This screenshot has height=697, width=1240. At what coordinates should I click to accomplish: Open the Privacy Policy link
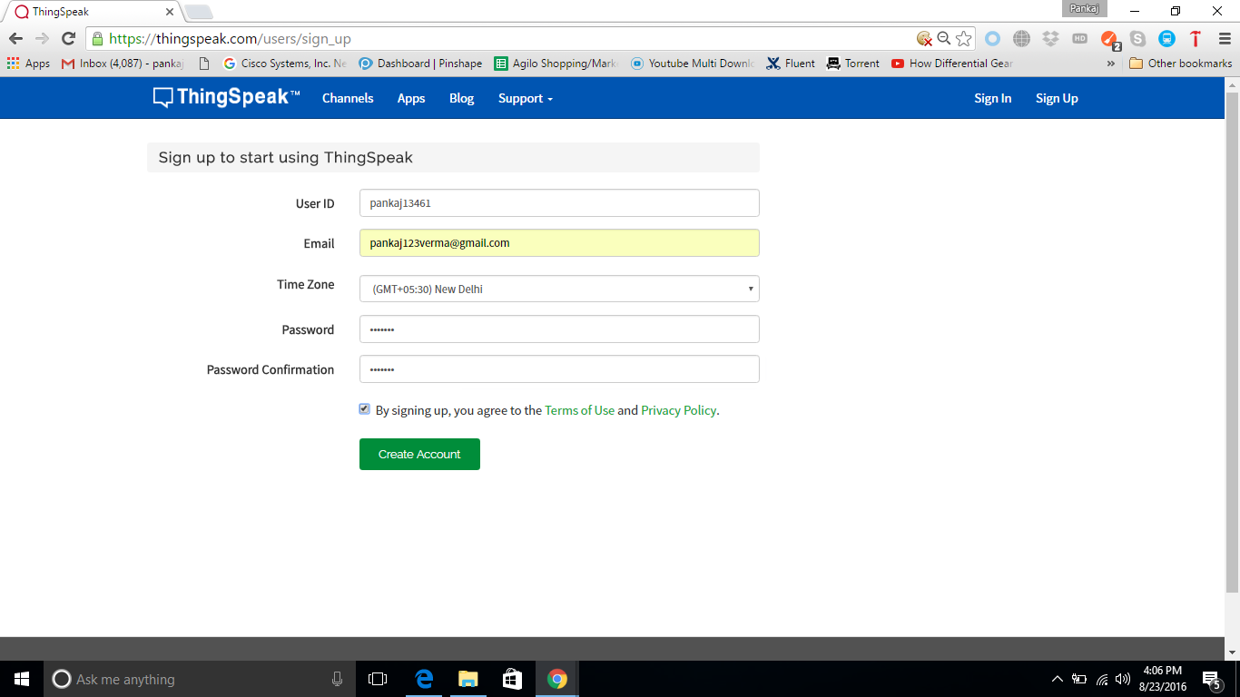pos(679,410)
